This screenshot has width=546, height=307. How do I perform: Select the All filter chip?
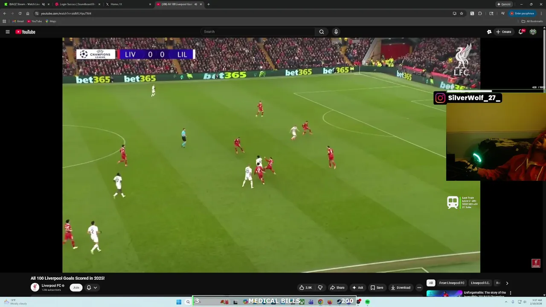(x=431, y=283)
